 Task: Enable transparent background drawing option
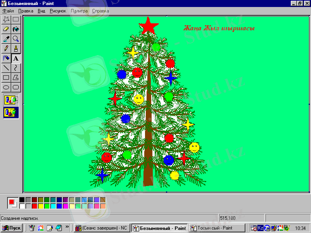point(11,112)
